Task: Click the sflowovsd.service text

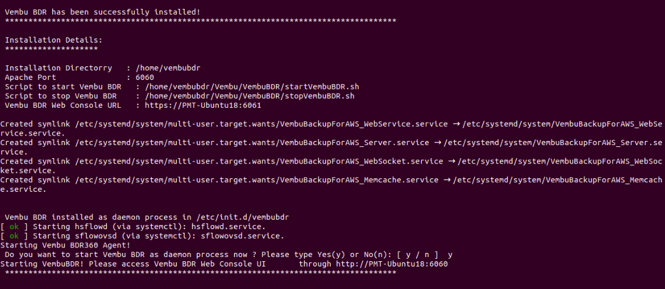Action: click(x=242, y=236)
